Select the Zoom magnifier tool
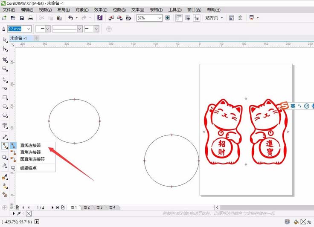 [x=5, y=69]
